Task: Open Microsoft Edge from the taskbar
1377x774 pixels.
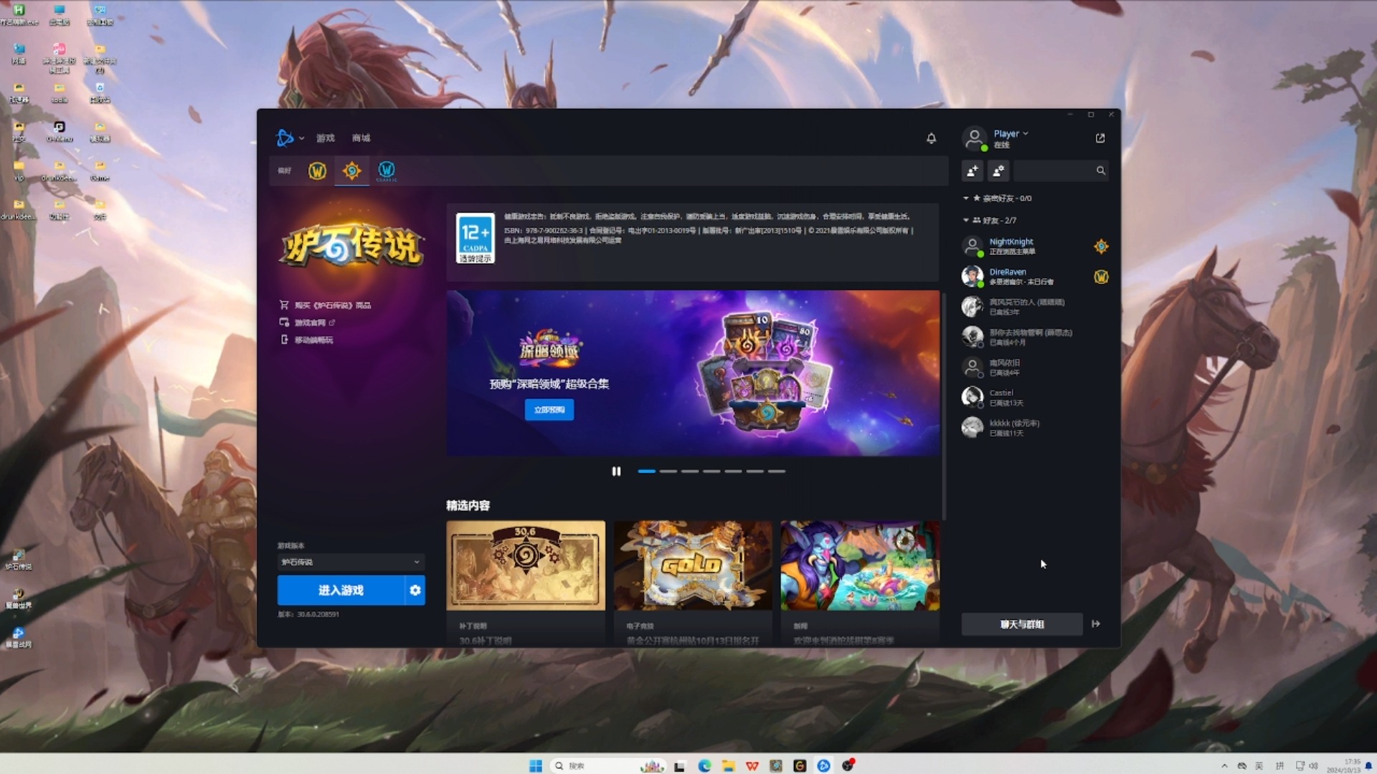Action: coord(704,765)
